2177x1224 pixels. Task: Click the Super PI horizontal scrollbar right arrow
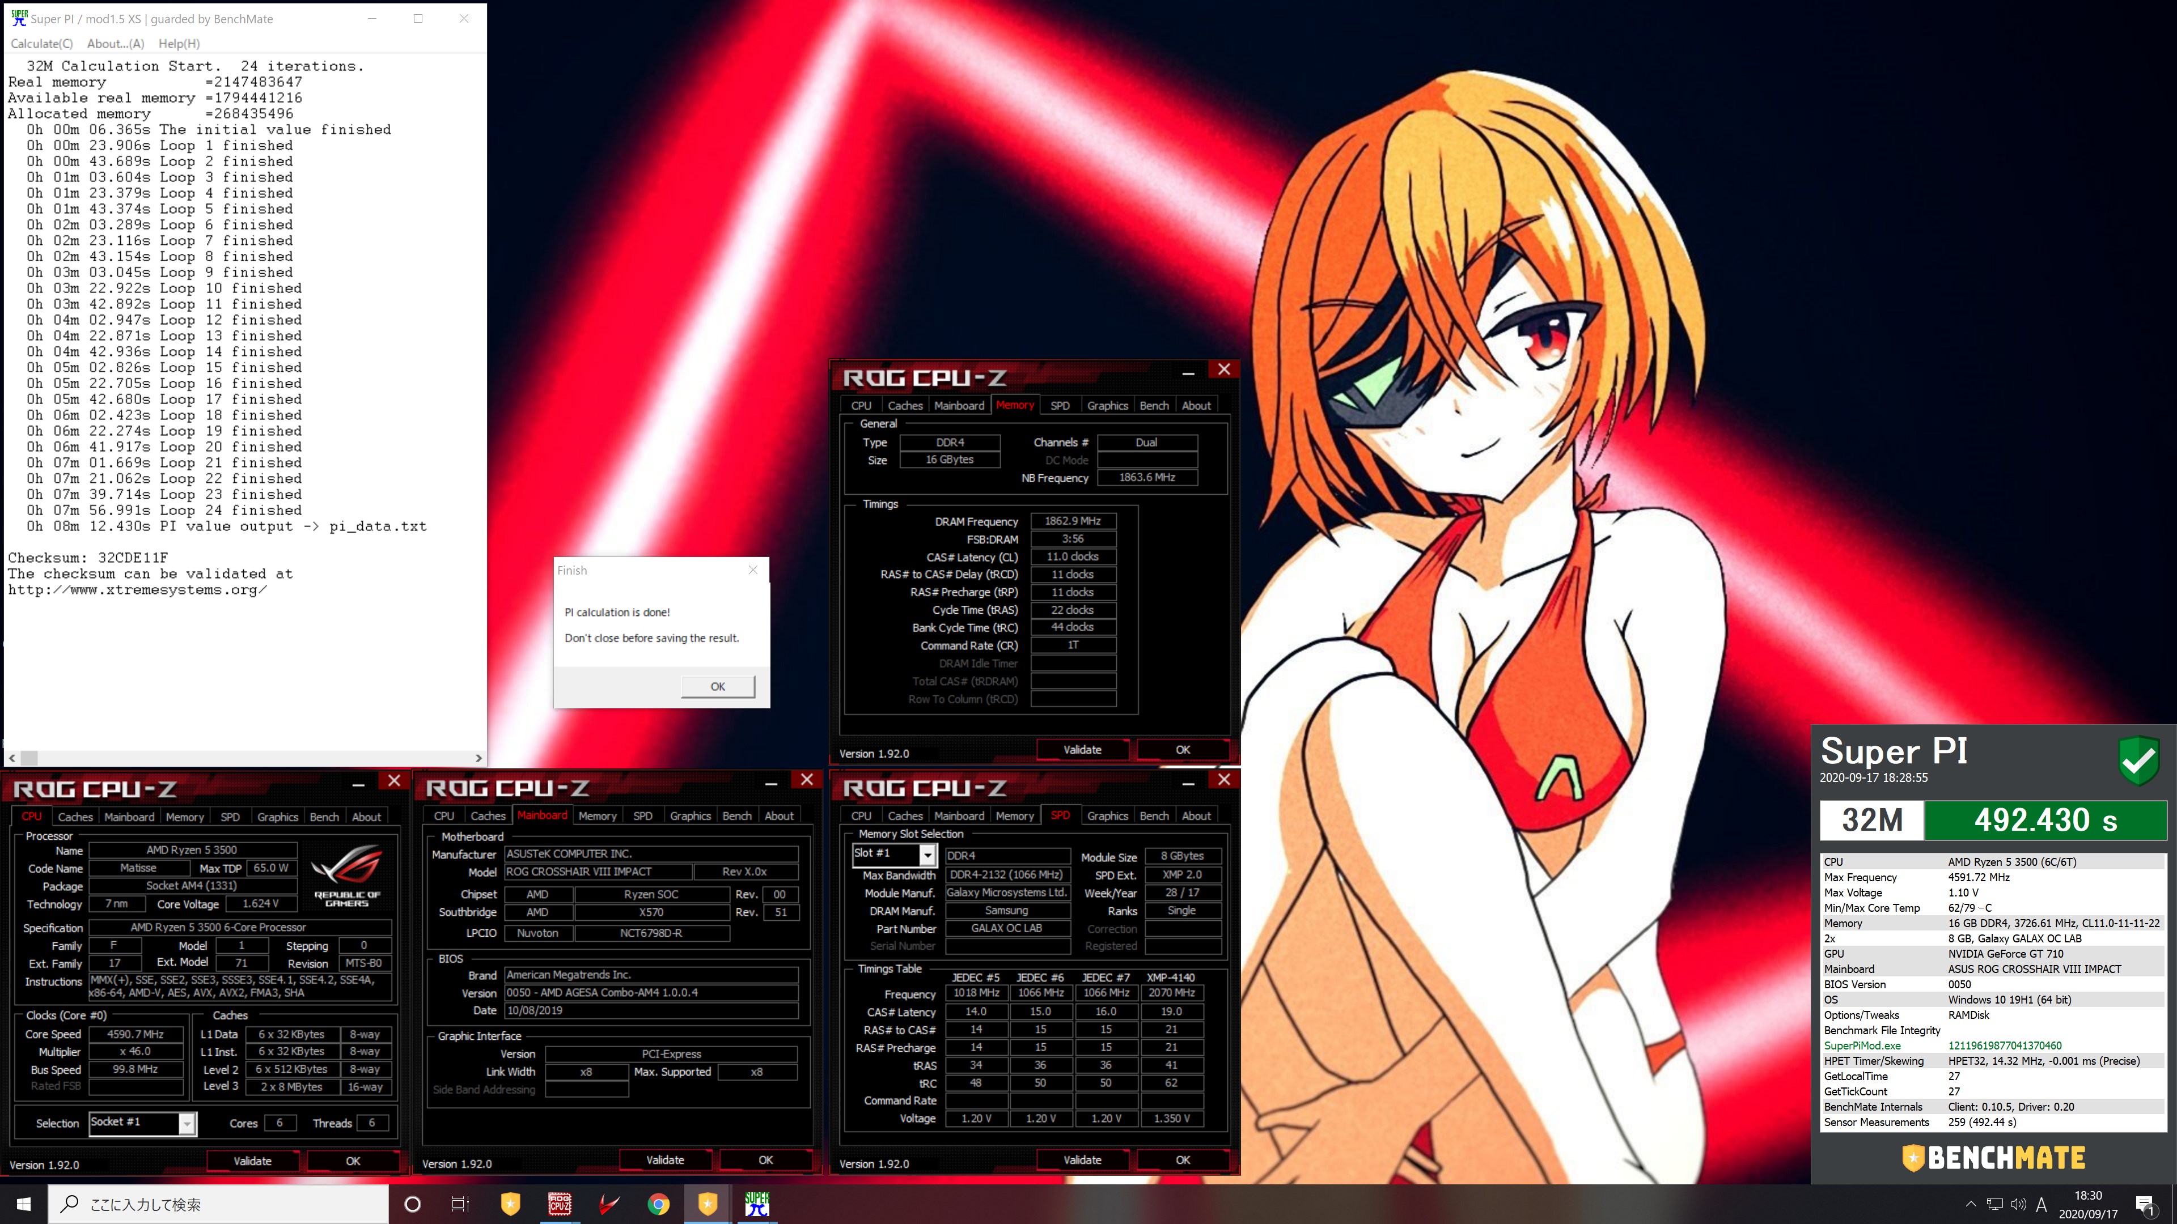pyautogui.click(x=478, y=758)
